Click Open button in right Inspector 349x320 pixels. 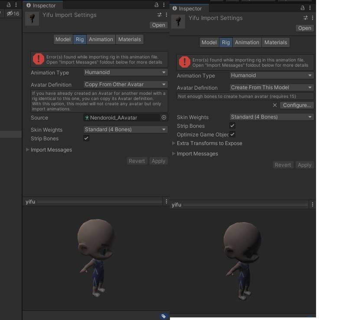pyautogui.click(x=305, y=28)
